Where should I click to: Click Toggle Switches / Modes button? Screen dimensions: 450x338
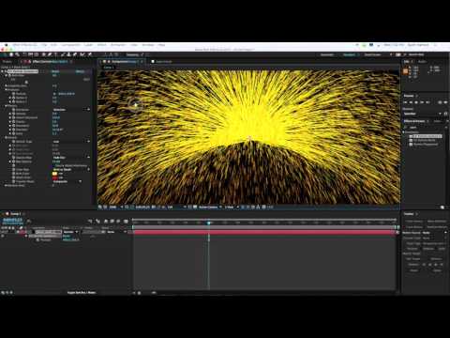tap(82, 293)
